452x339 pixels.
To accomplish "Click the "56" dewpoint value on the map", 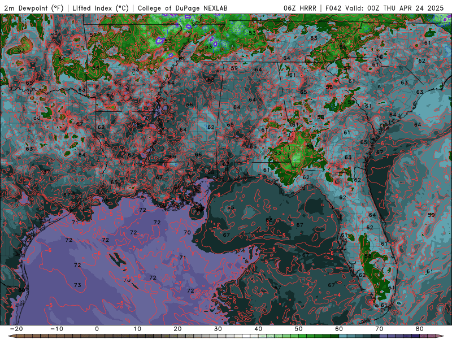I will pyautogui.click(x=95, y=68).
